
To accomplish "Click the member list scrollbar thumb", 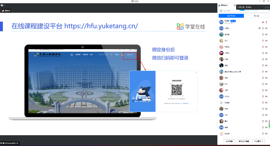I will coord(269,124).
